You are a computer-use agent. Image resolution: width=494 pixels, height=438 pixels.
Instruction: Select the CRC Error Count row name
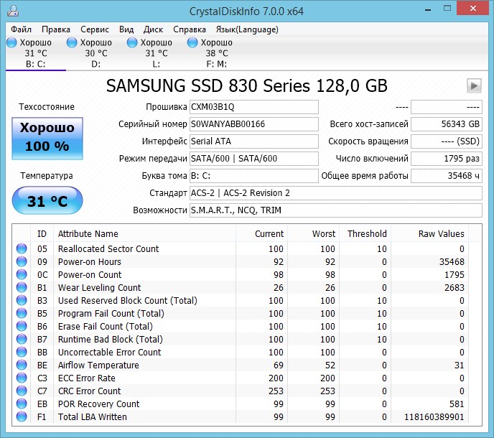tap(89, 391)
